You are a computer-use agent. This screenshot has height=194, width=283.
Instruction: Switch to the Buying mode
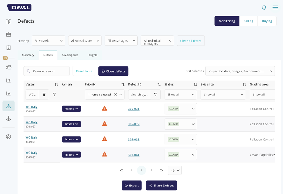(x=267, y=21)
